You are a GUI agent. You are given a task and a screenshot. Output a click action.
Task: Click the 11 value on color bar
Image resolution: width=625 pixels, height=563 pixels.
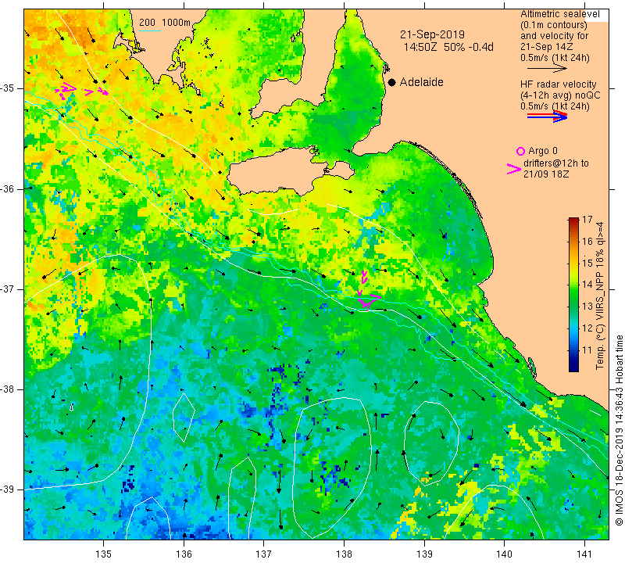(587, 350)
